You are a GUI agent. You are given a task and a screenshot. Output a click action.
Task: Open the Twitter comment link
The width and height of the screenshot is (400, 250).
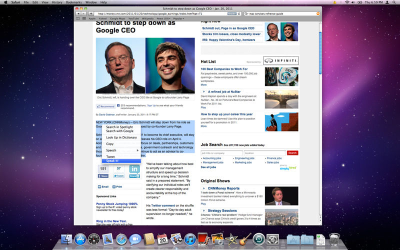(x=163, y=205)
